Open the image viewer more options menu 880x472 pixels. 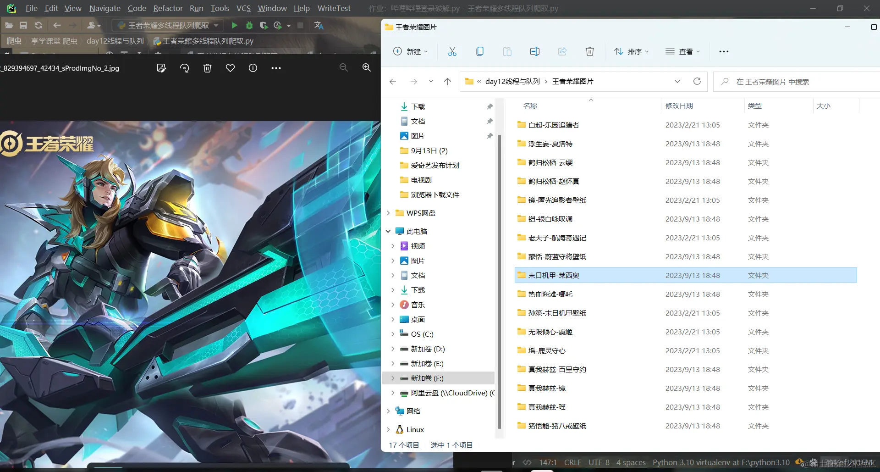(276, 68)
